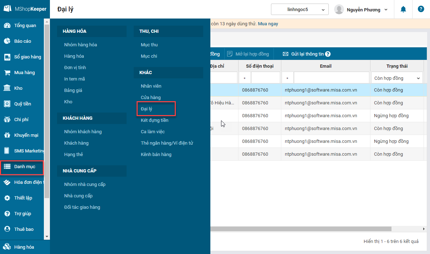This screenshot has height=254, width=430.
Task: Click the Mua ngay link
Action: [x=268, y=24]
